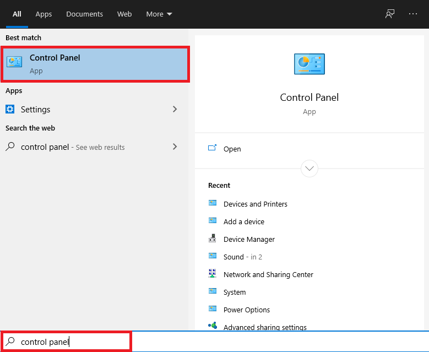Screen dimensions: 429x352
Task: Open Devices and Printers from Recent
Action: point(255,204)
